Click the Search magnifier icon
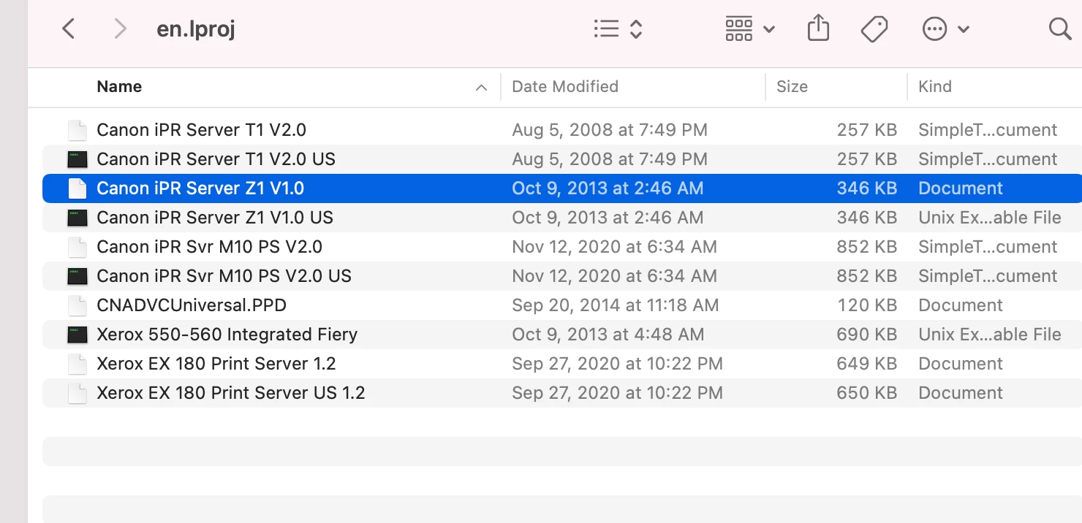This screenshot has height=523, width=1082. pos(1059,29)
